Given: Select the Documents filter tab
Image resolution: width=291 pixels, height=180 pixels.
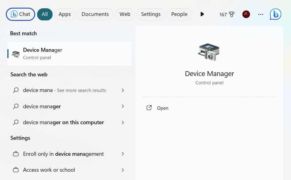Looking at the screenshot, I should coord(95,14).
